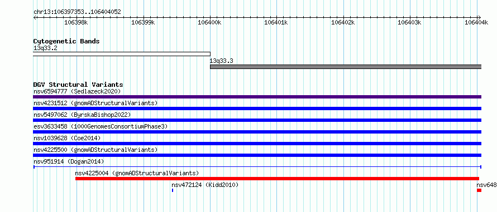Click the left arrowhead of the ruler
Image resolution: width=497 pixels, height=212 pixels.
coord(35,17)
